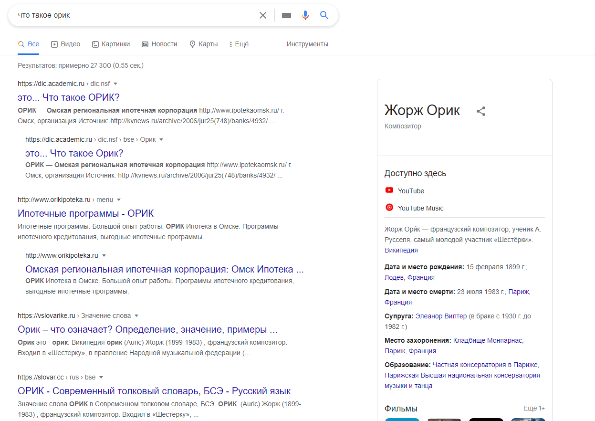Open the on-screen keyboard icon
The height and width of the screenshot is (421, 595).
(286, 15)
